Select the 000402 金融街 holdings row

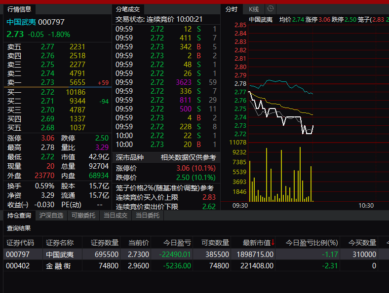click(196, 266)
